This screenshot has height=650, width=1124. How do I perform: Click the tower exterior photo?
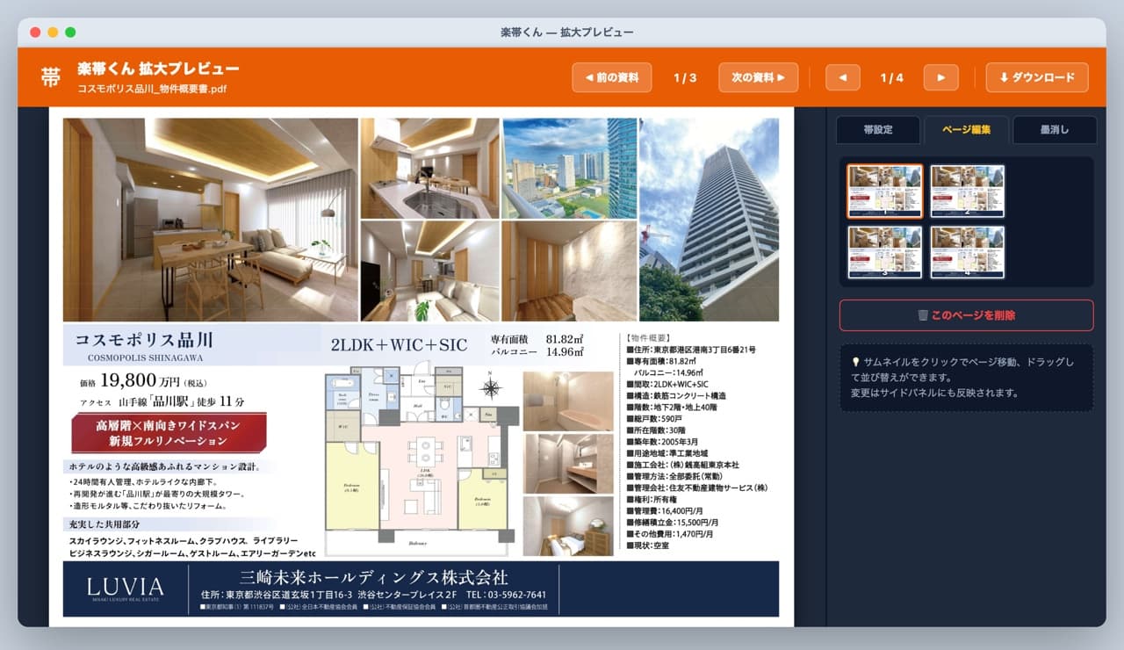point(709,220)
